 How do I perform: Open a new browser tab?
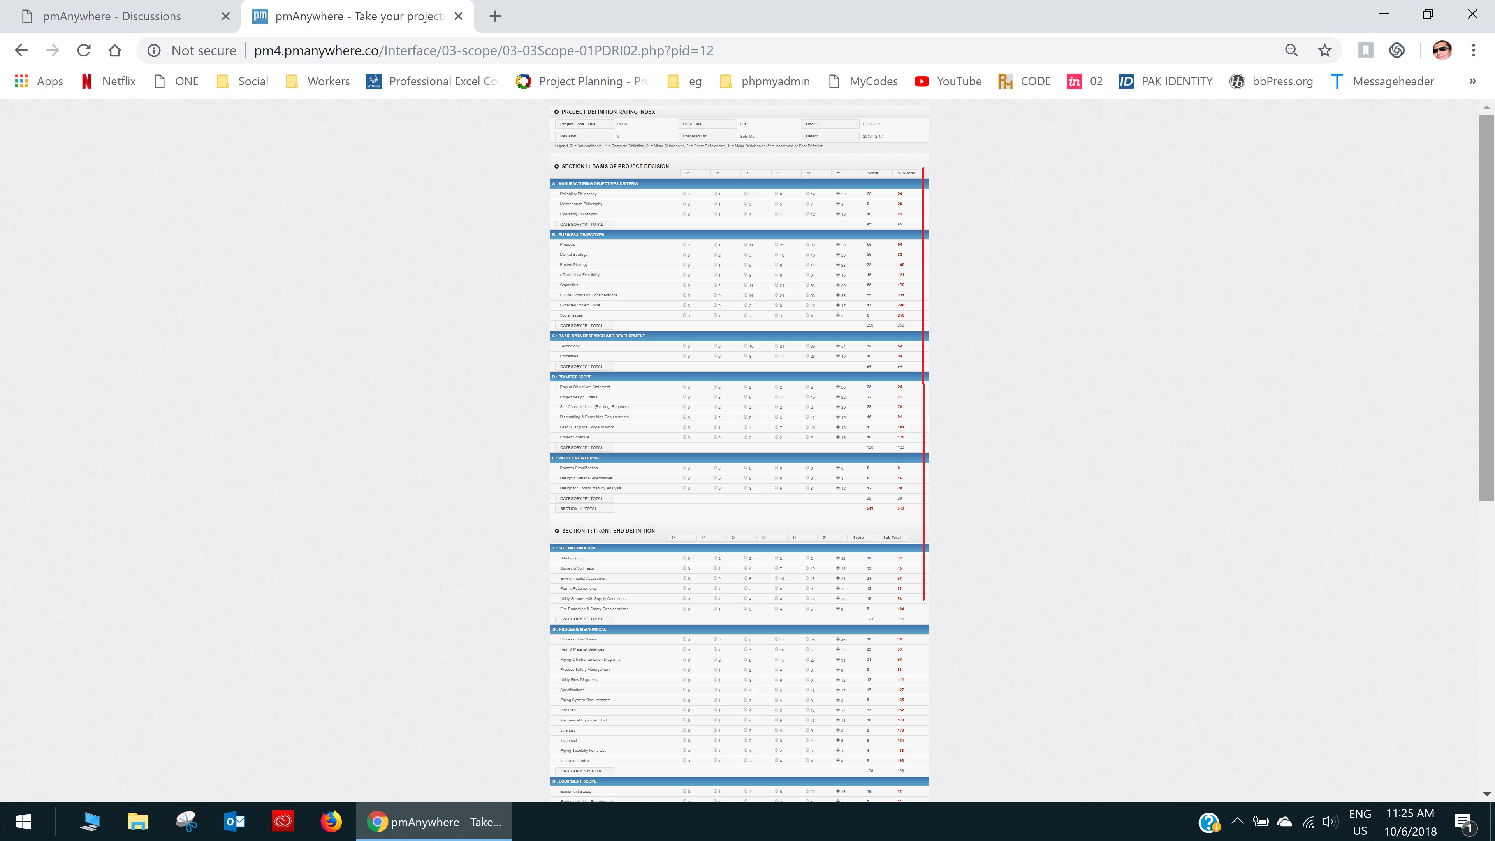pyautogui.click(x=495, y=16)
